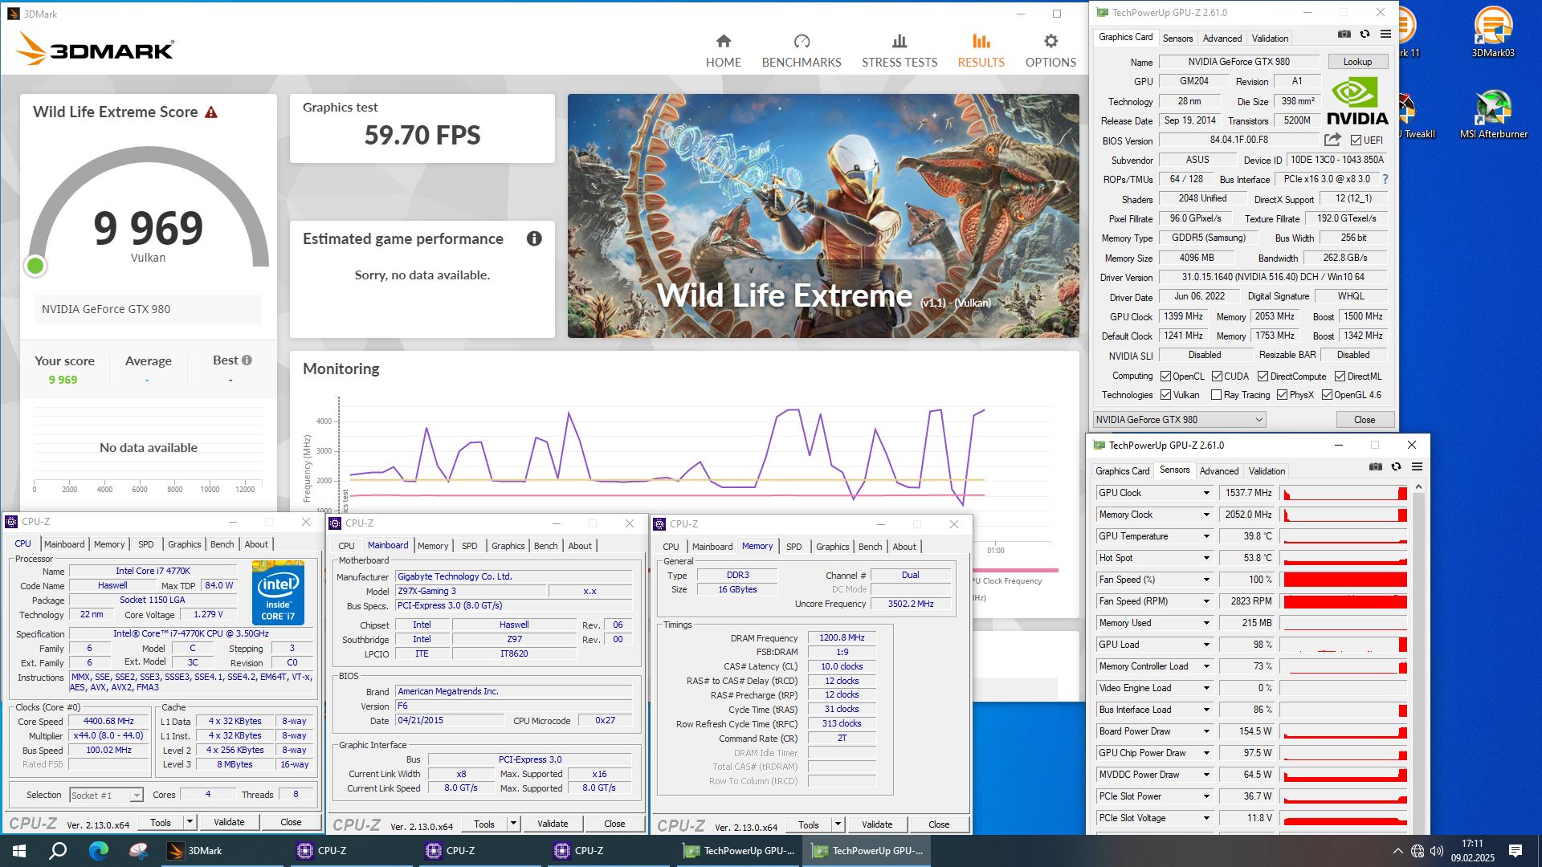
Task: Refresh the GPU-Z Sensors window
Action: [1396, 466]
